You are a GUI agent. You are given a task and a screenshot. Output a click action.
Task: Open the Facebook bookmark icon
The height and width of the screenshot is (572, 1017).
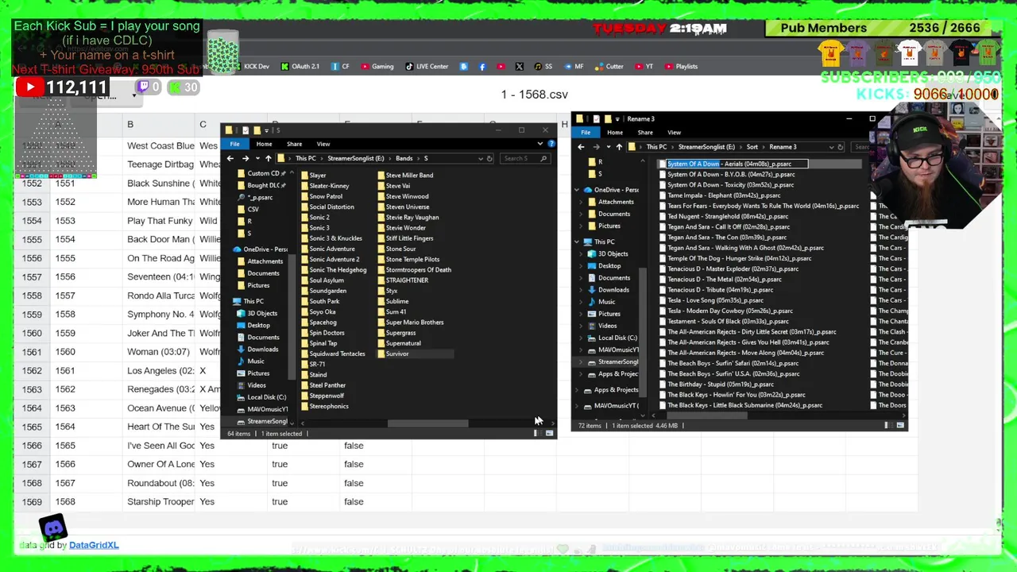point(482,67)
